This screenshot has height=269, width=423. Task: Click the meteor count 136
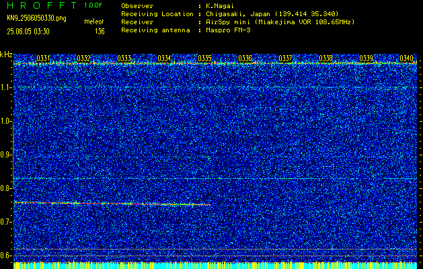click(x=100, y=32)
